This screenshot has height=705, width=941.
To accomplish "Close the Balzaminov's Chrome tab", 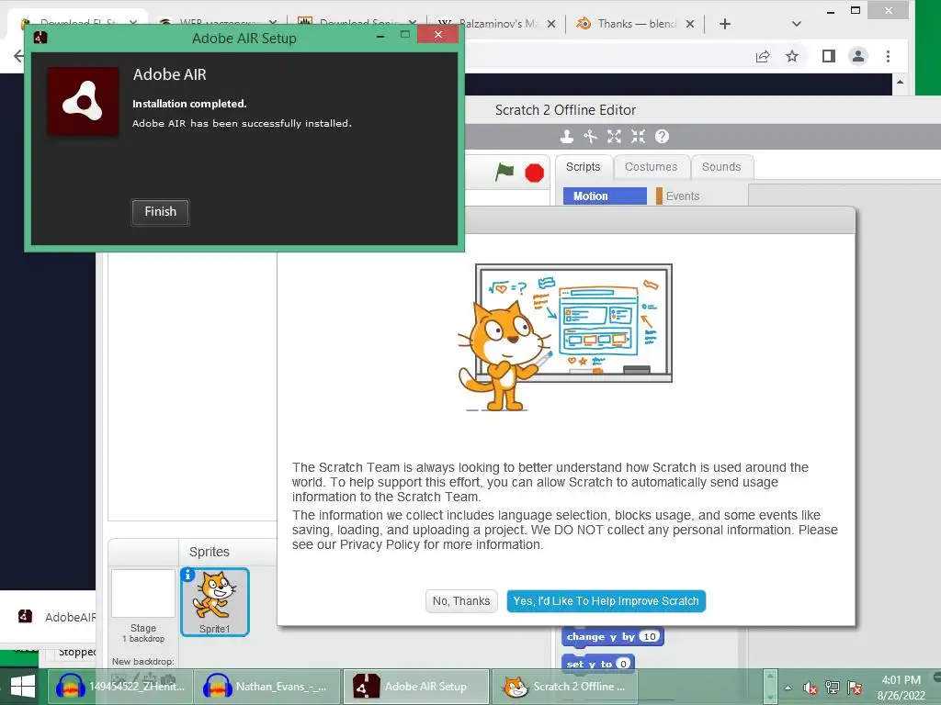I will pyautogui.click(x=551, y=24).
